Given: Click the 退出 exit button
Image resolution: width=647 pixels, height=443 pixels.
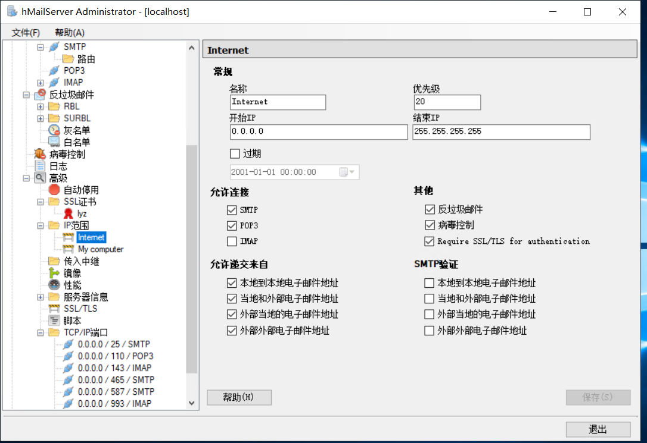Looking at the screenshot, I should 598,429.
